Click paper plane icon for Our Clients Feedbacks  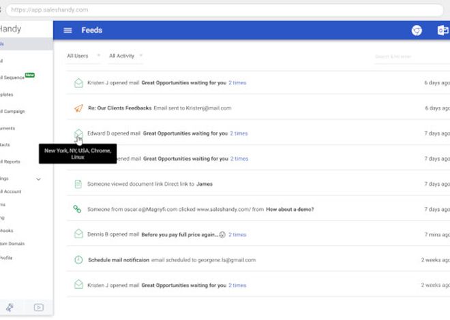tap(78, 108)
